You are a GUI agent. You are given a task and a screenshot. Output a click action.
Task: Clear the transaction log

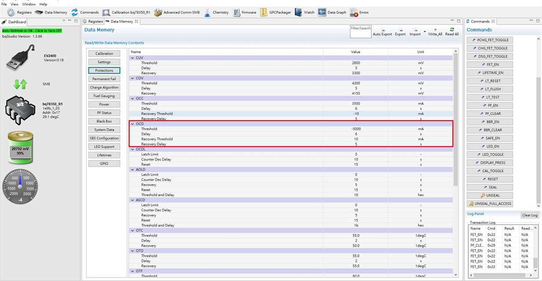pos(530,215)
